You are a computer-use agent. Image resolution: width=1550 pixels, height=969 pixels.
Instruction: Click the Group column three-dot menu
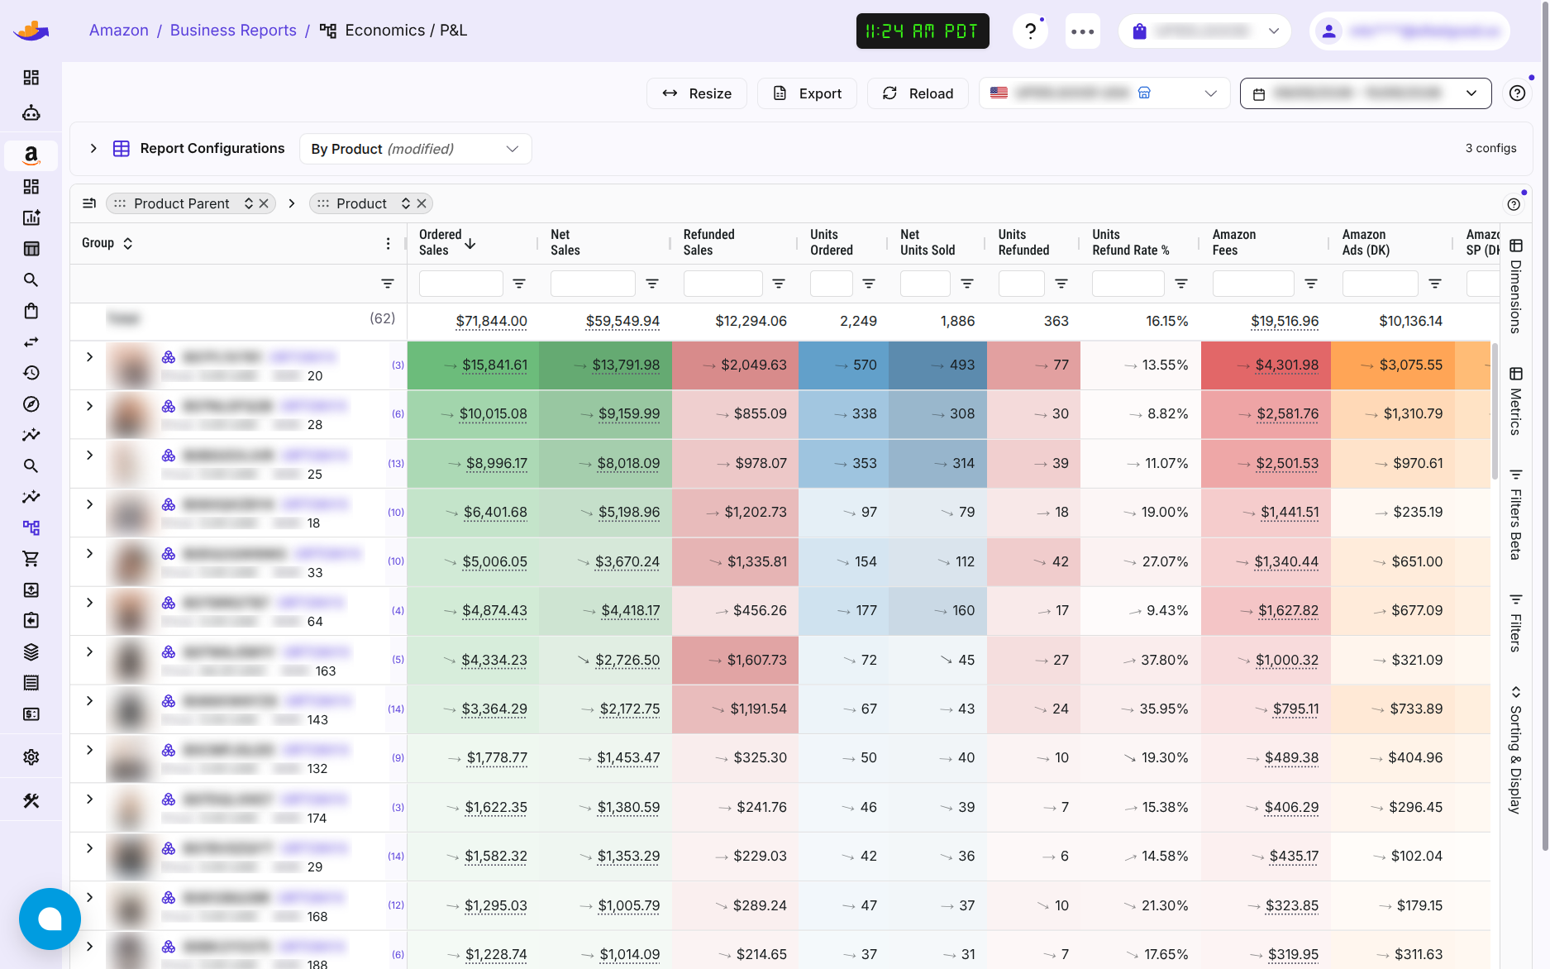point(388,243)
